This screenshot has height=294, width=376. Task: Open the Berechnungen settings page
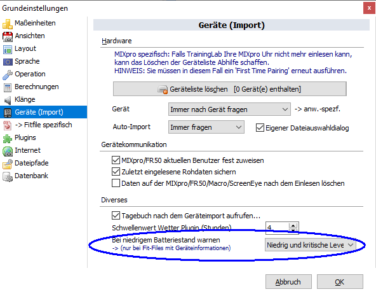coord(36,87)
